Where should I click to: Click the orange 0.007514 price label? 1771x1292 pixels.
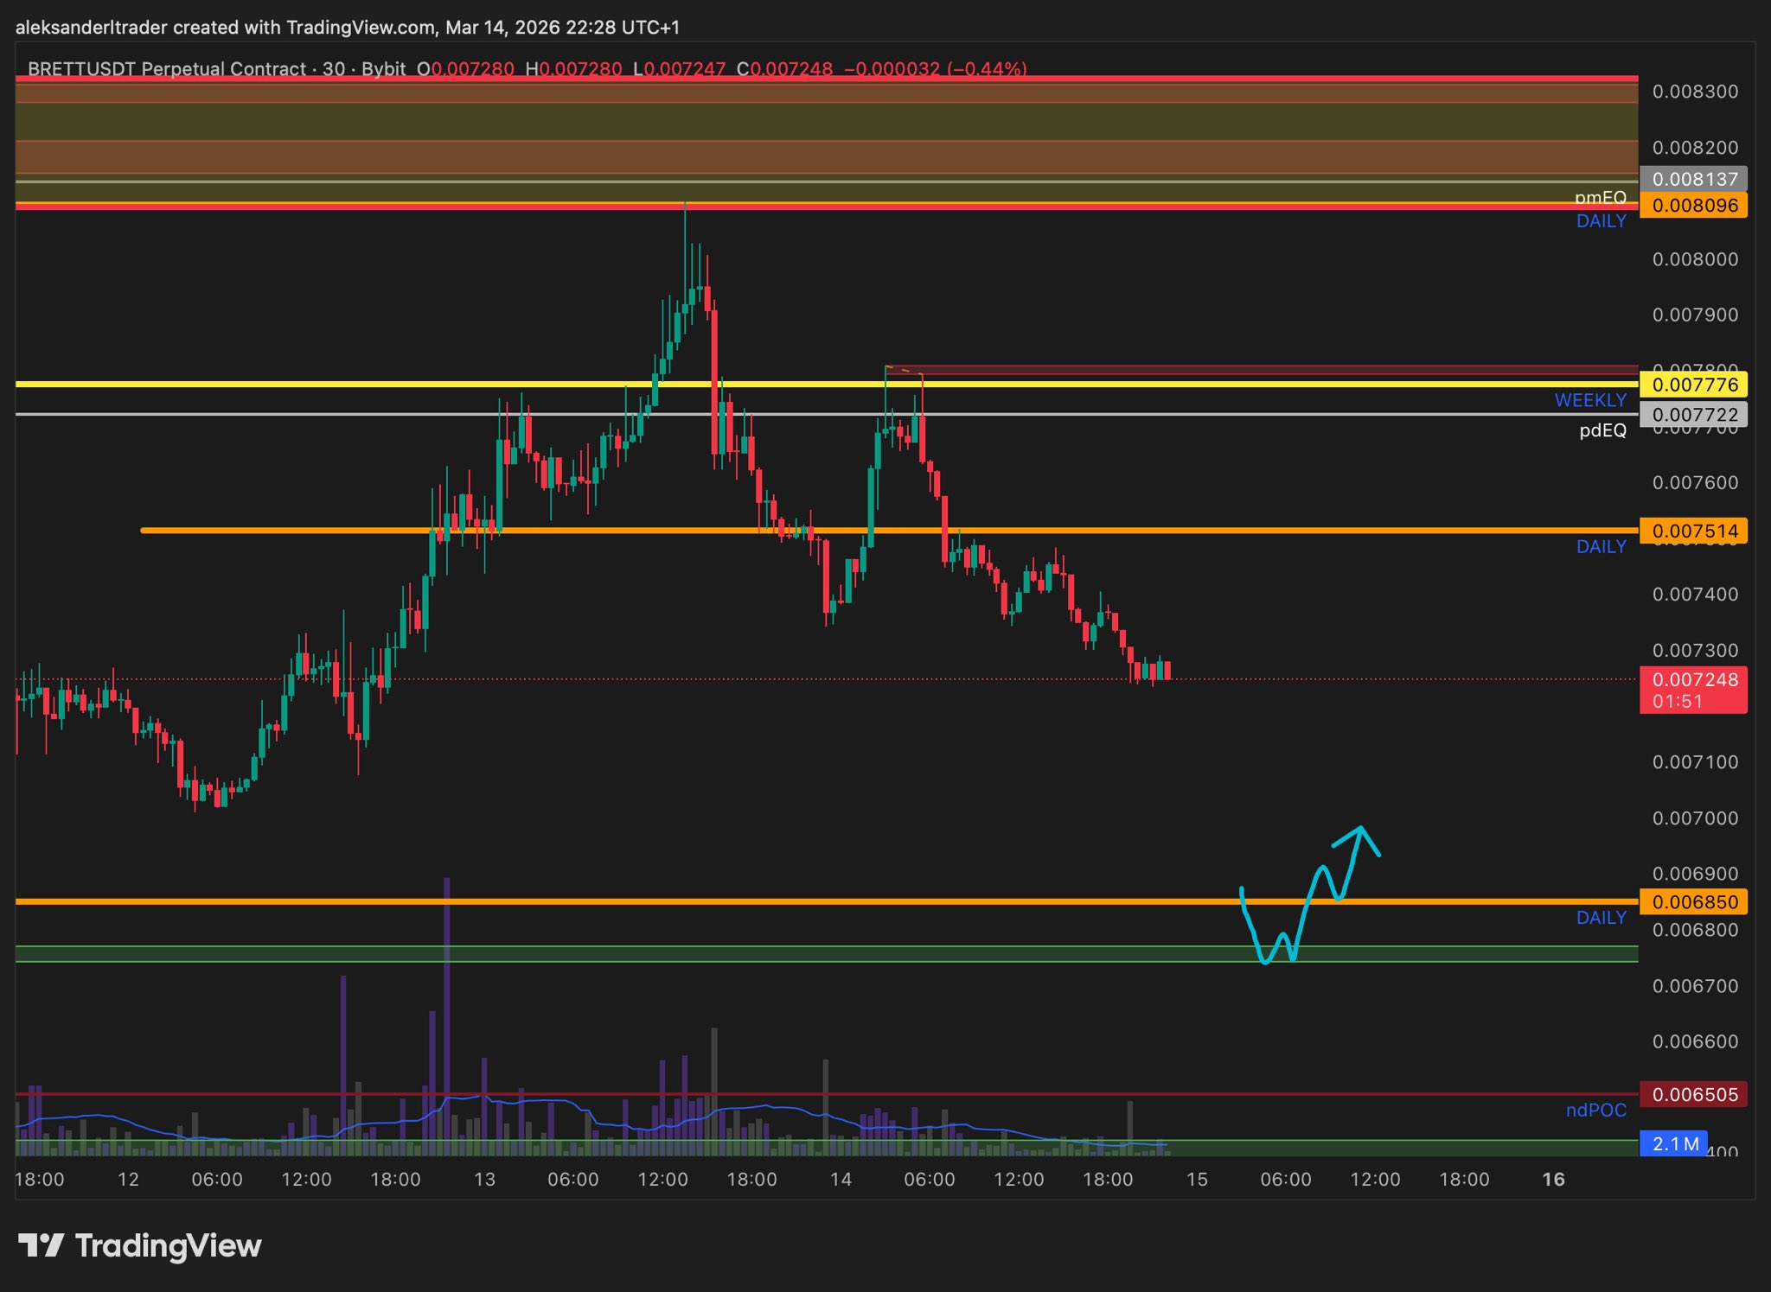pyautogui.click(x=1692, y=531)
